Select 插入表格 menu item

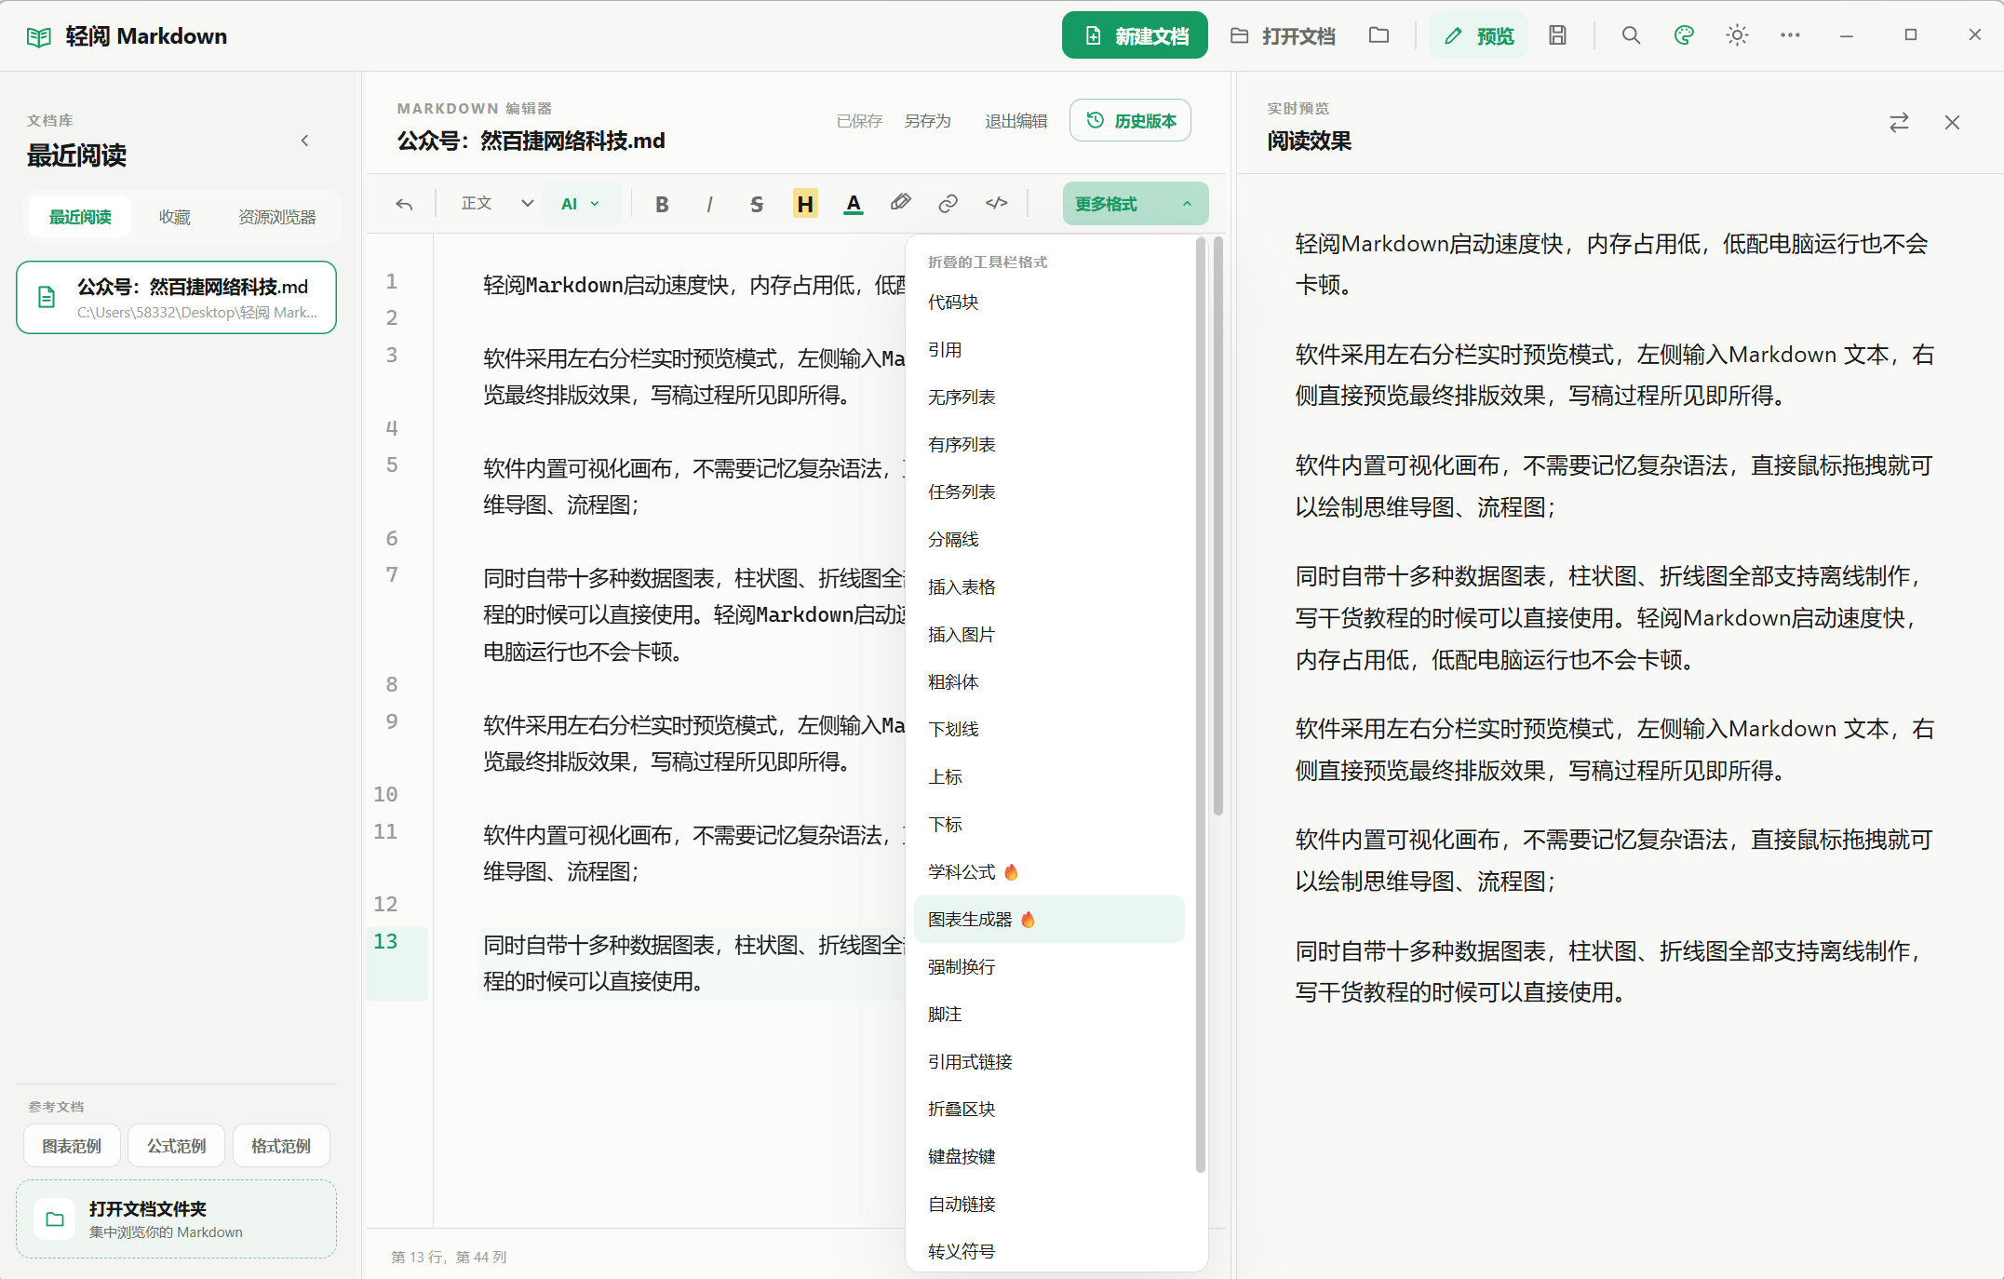click(x=1049, y=587)
